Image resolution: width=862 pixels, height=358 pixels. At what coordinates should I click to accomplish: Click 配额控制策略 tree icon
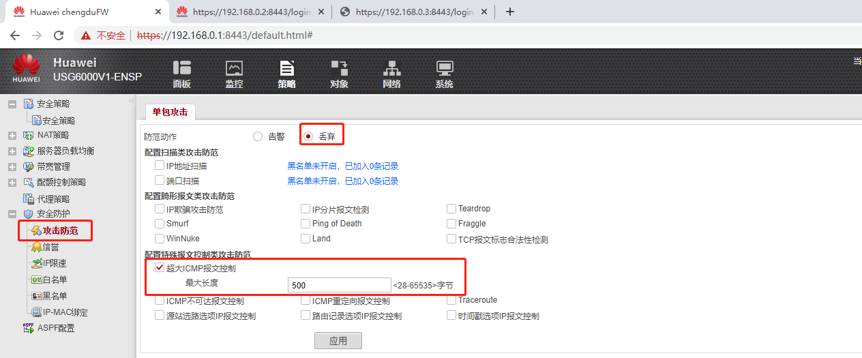(29, 182)
